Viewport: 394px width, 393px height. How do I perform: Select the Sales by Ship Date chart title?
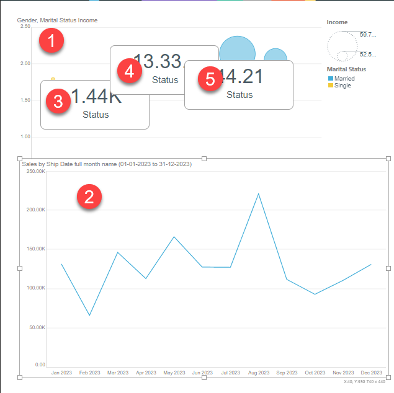pyautogui.click(x=107, y=164)
